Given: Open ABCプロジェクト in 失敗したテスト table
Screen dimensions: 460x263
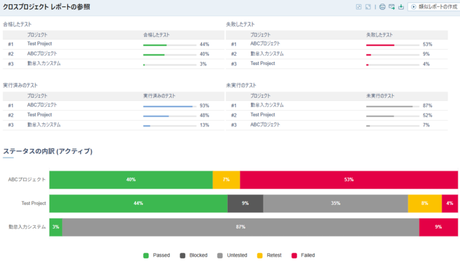Looking at the screenshot, I should coord(265,44).
